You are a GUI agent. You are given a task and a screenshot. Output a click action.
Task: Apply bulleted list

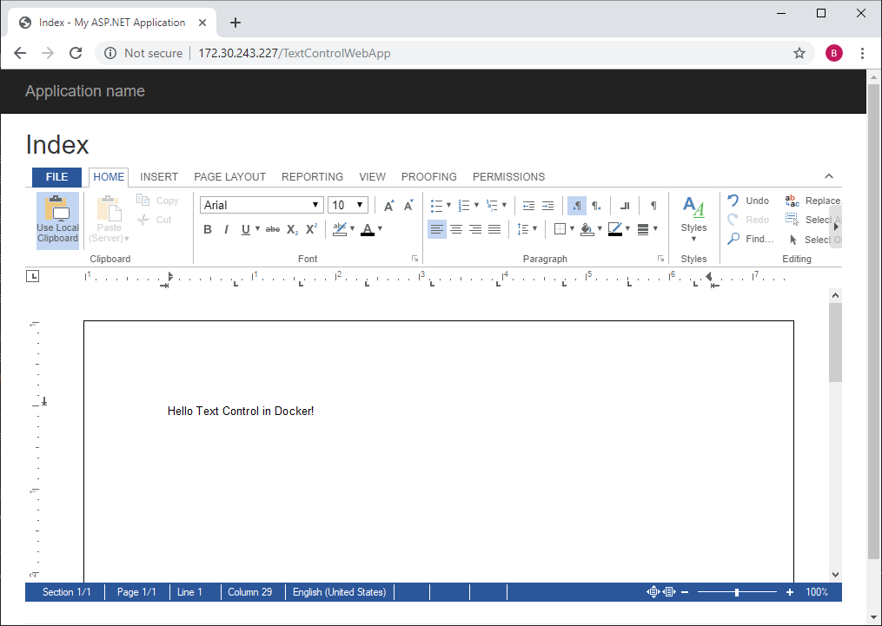pos(436,206)
